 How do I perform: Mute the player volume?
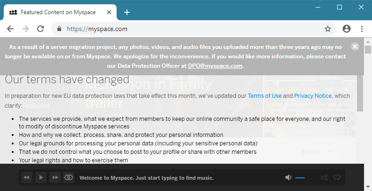pyautogui.click(x=288, y=177)
